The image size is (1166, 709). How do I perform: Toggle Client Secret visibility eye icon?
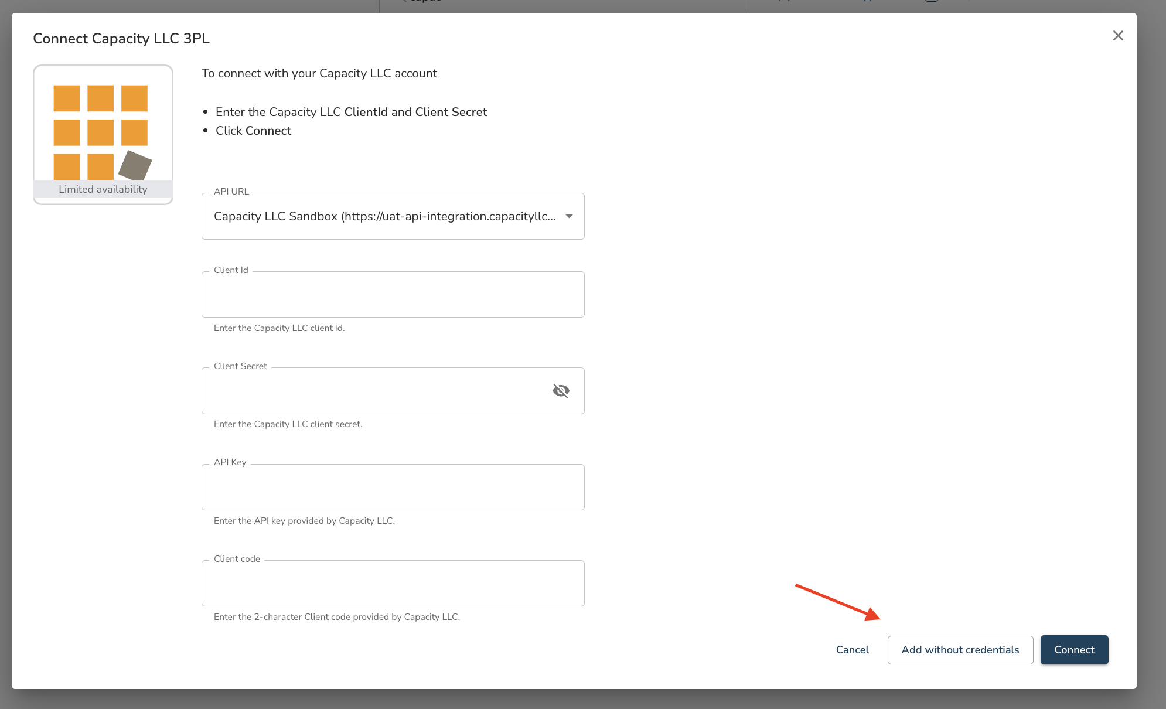561,391
